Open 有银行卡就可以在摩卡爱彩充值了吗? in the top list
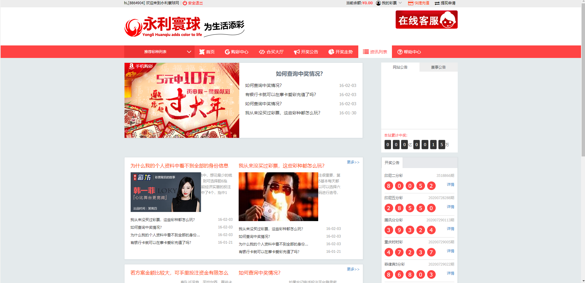 [280, 95]
